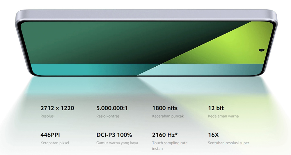This screenshot has height=155, width=291.
Task: Click the front camera punch-hole on the phone
Action: tap(262, 50)
